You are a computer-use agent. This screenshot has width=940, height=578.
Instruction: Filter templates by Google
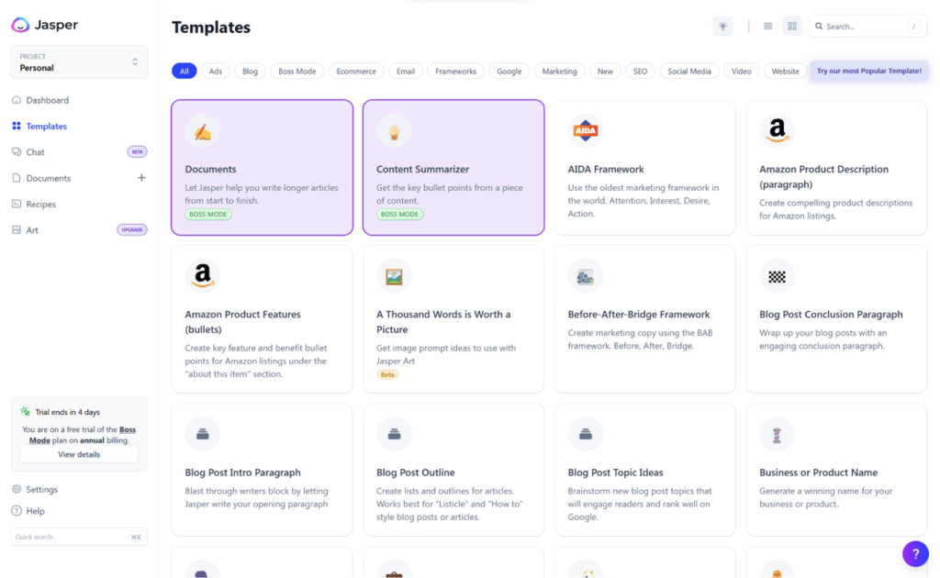point(509,71)
